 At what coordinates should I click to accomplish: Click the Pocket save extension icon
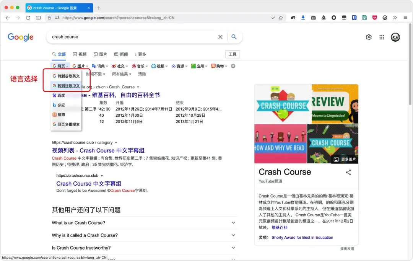[374, 18]
